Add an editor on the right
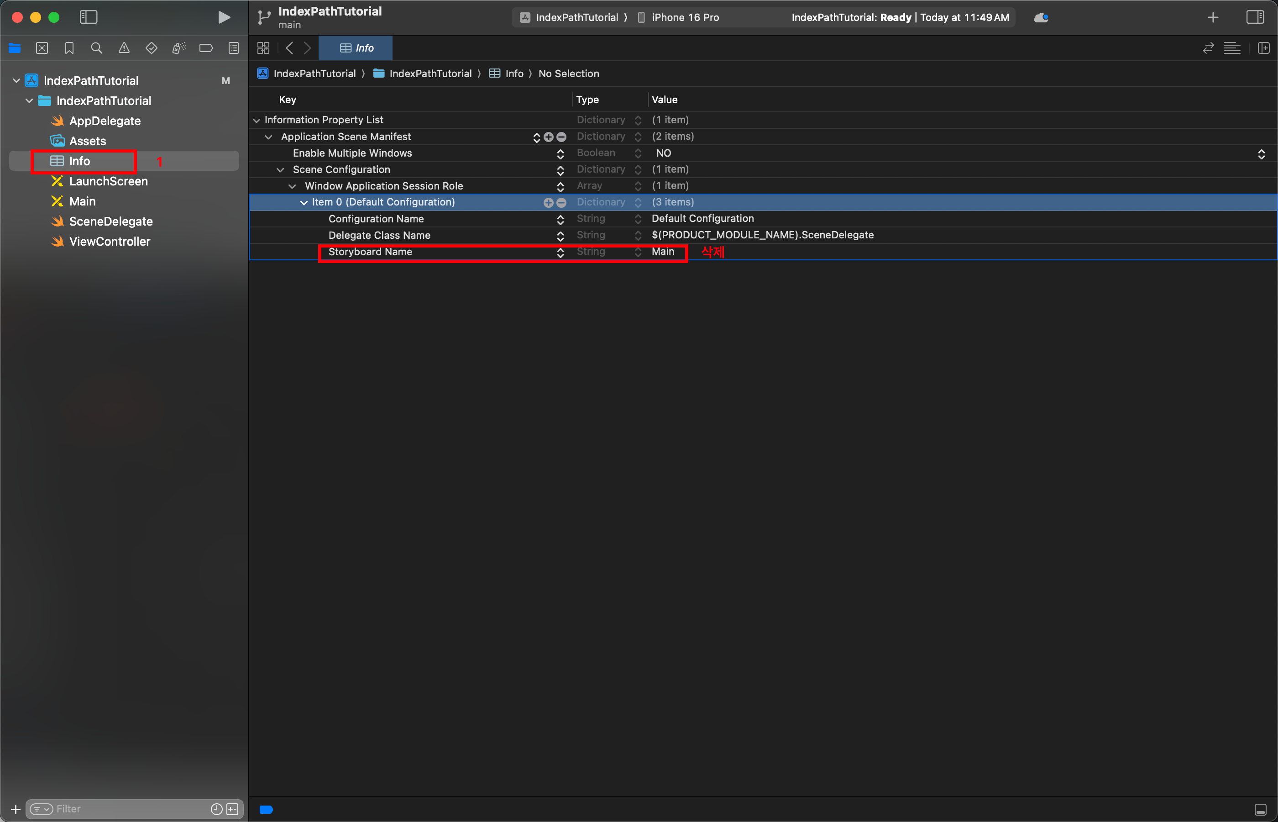This screenshot has height=822, width=1278. point(1263,48)
